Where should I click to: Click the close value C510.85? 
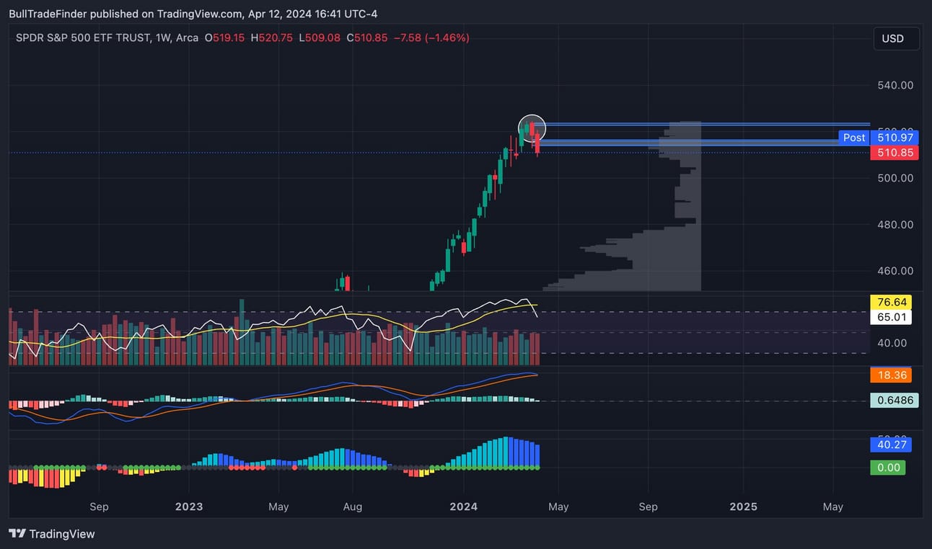(x=366, y=37)
